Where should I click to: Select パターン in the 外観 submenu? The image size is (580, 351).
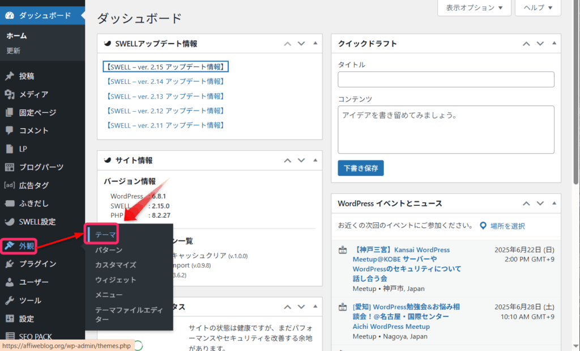pos(109,250)
